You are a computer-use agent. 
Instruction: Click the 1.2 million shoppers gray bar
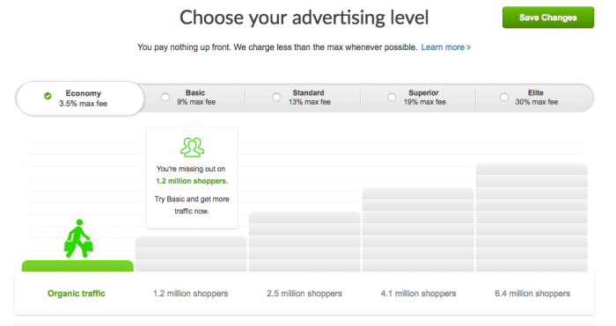pos(191,254)
